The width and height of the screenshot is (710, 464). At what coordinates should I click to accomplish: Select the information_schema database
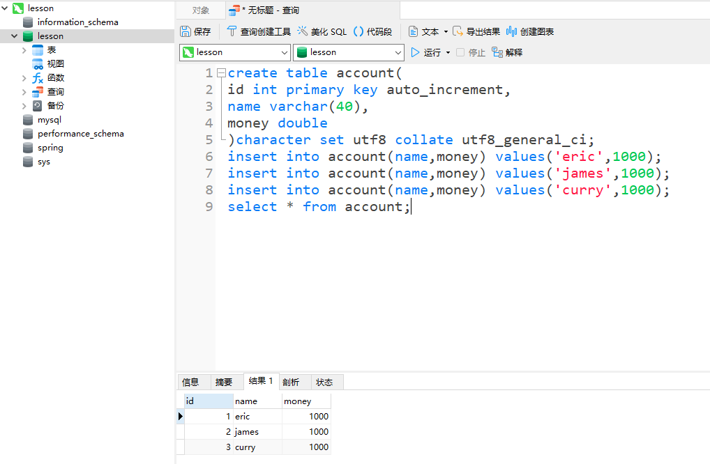pos(77,22)
